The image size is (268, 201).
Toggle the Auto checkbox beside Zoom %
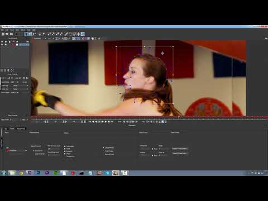(x=152, y=155)
